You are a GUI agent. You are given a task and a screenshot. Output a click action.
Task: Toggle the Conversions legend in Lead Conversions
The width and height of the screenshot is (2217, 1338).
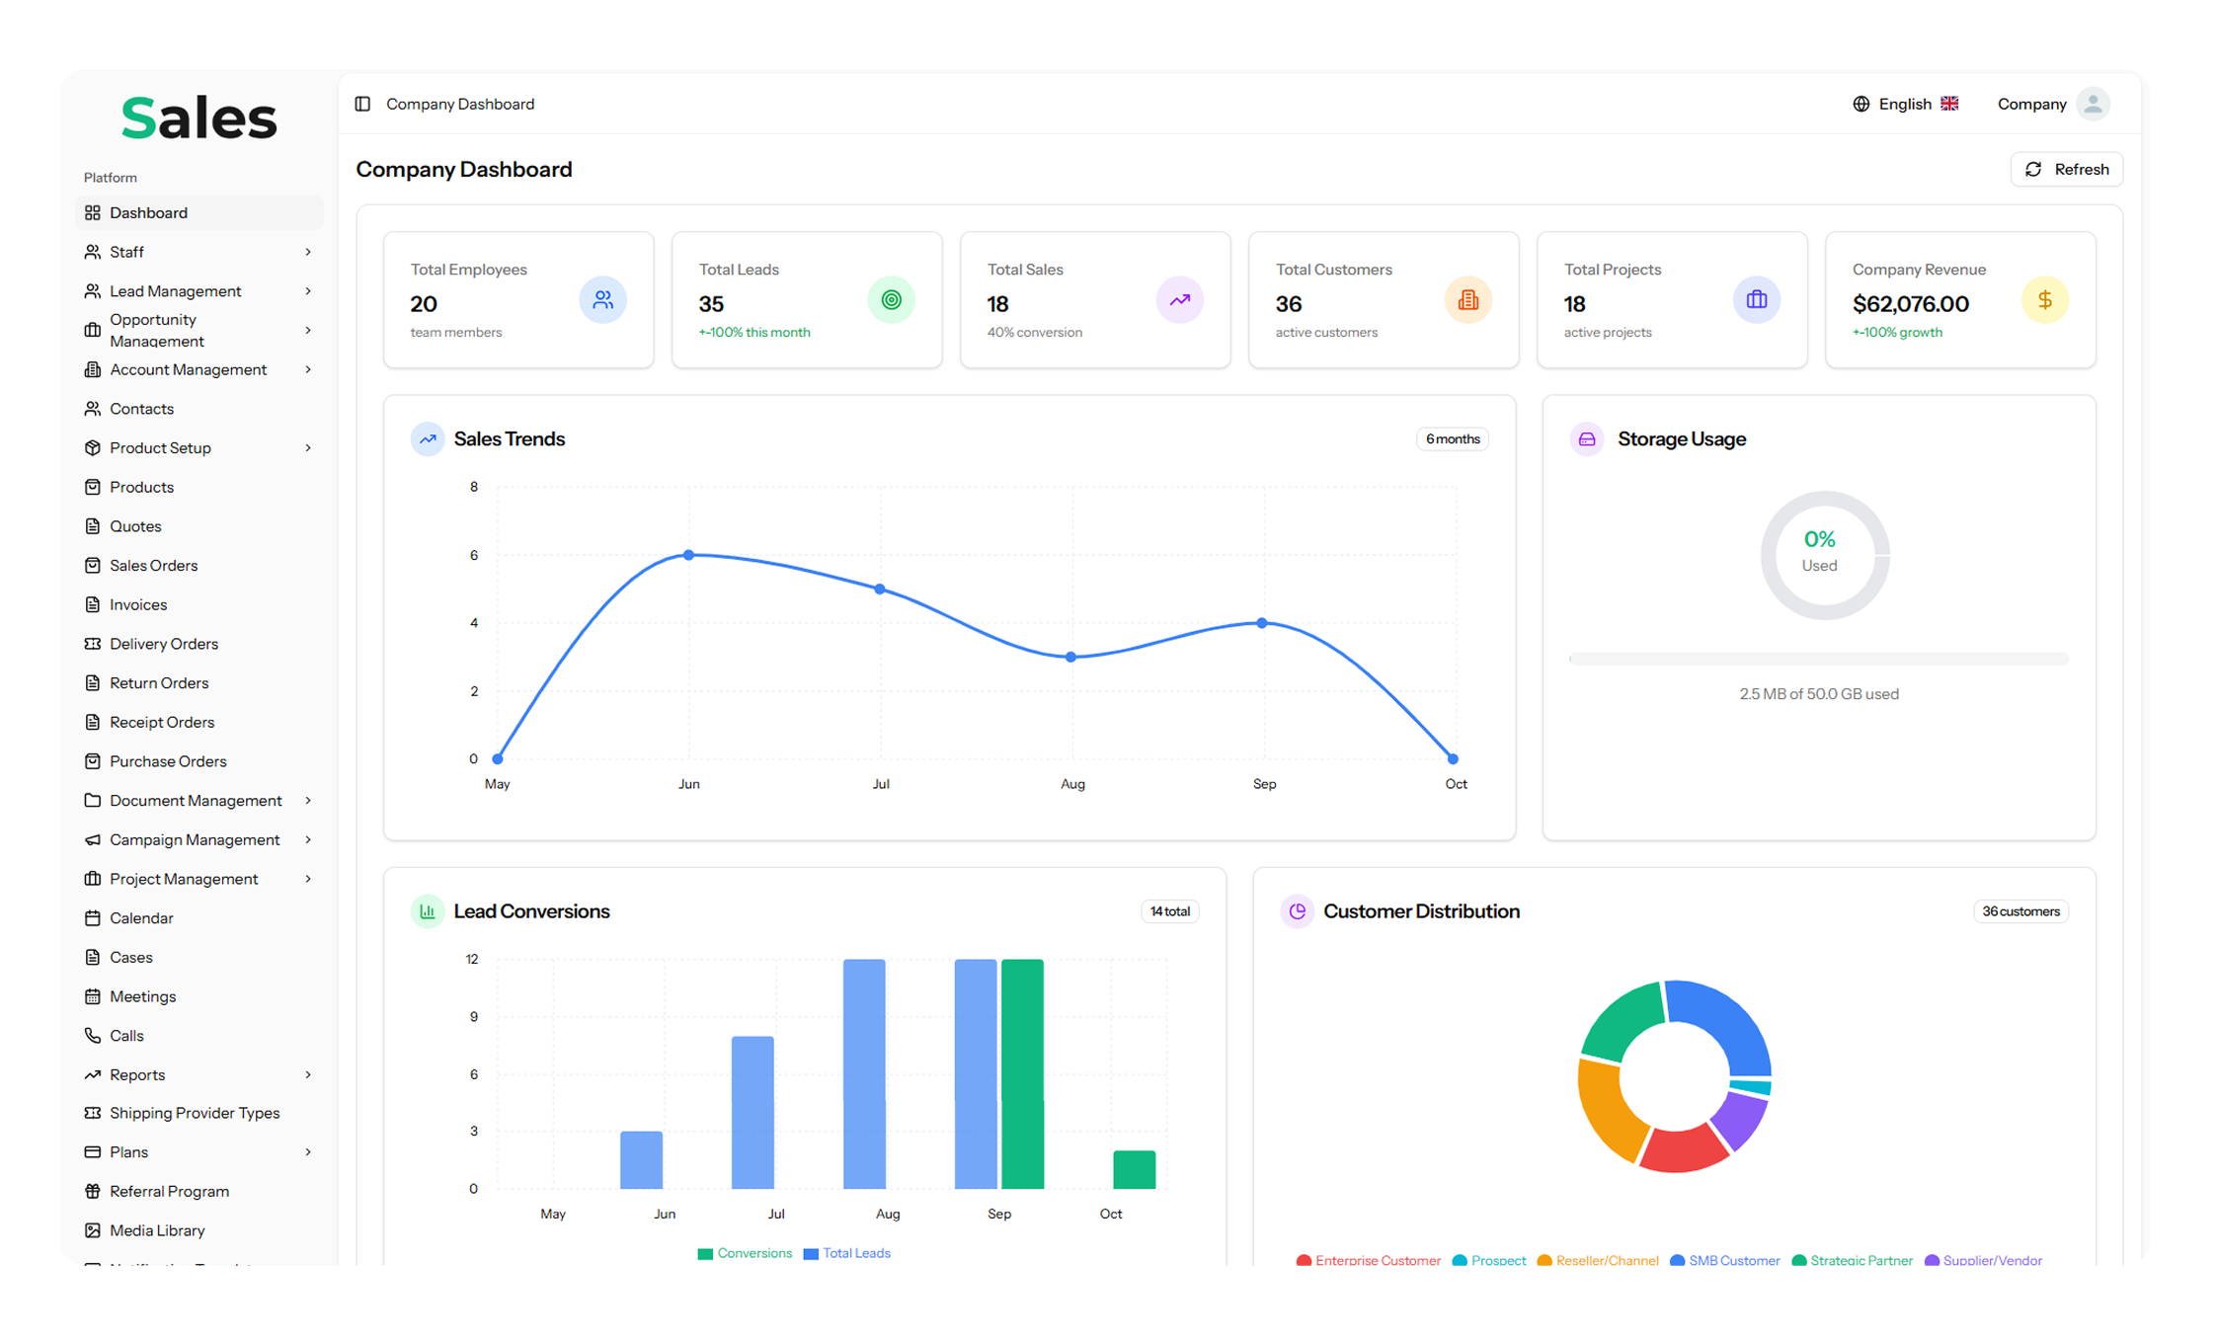click(x=745, y=1253)
